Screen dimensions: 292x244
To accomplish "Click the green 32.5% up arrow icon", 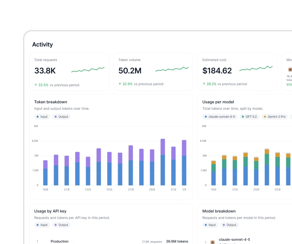I will tap(36, 85).
